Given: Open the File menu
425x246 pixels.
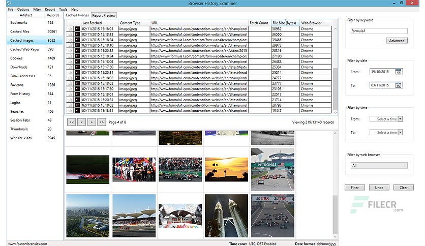Looking at the screenshot, I should tap(11, 9).
